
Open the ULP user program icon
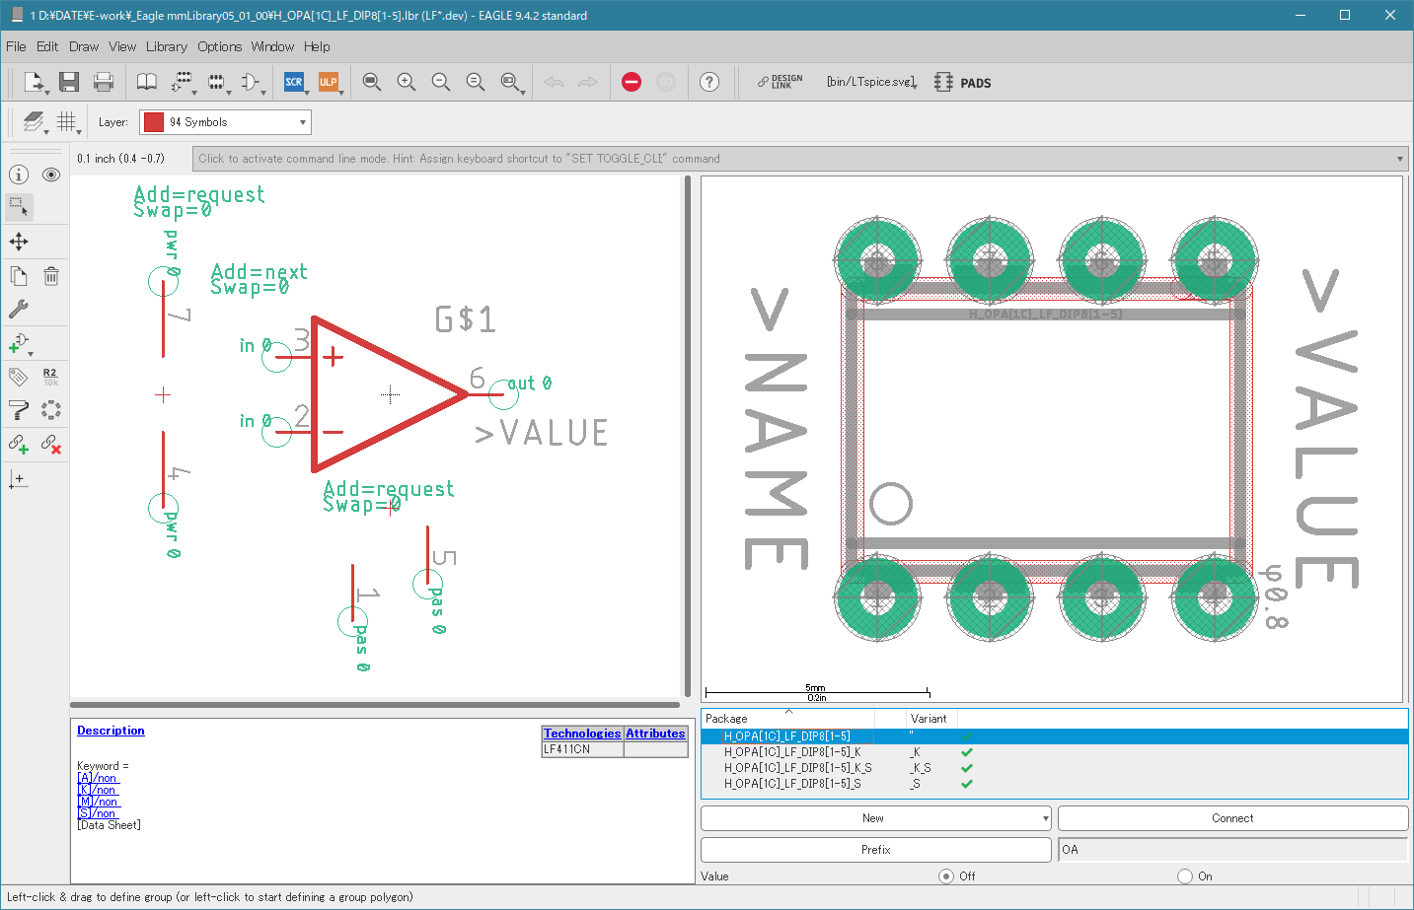[328, 82]
